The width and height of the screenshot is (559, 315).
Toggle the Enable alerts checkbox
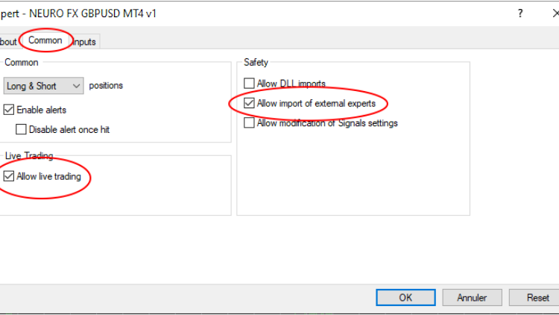(9, 110)
